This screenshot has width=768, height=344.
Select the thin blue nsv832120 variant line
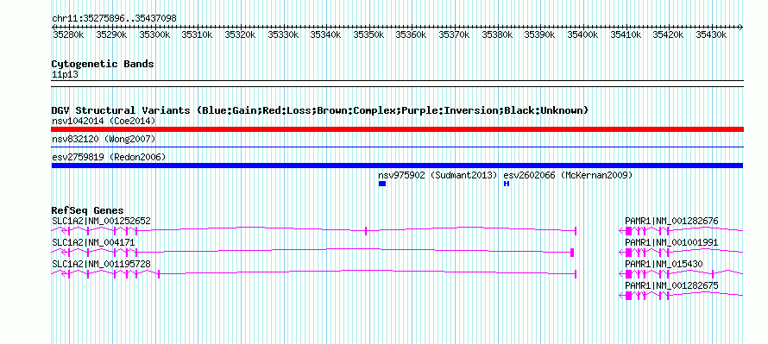pos(397,147)
